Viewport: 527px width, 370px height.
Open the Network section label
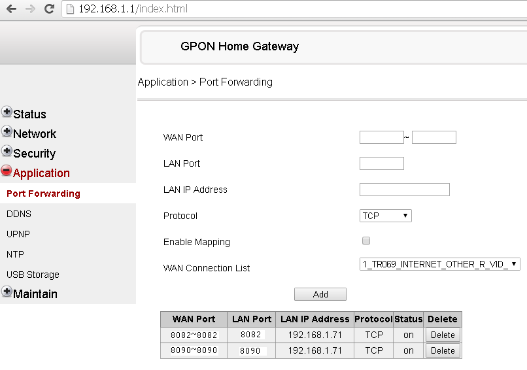pyautogui.click(x=35, y=134)
